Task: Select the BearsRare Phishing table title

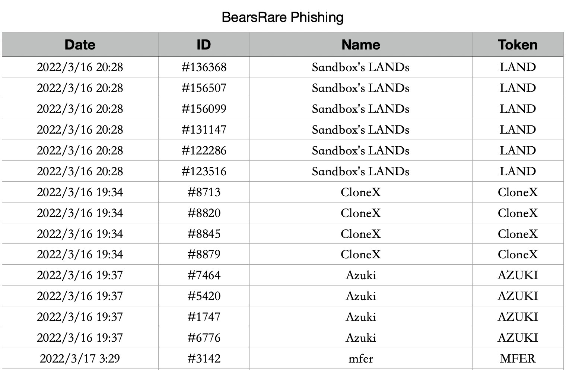Action: point(283,17)
